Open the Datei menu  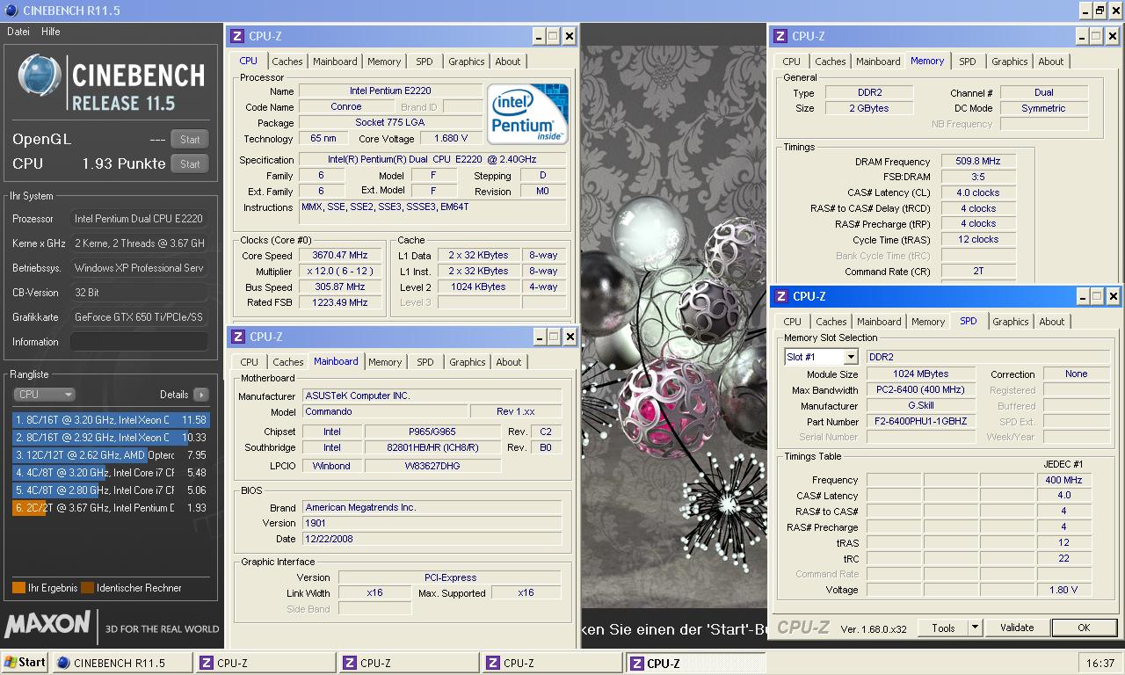pos(18,32)
